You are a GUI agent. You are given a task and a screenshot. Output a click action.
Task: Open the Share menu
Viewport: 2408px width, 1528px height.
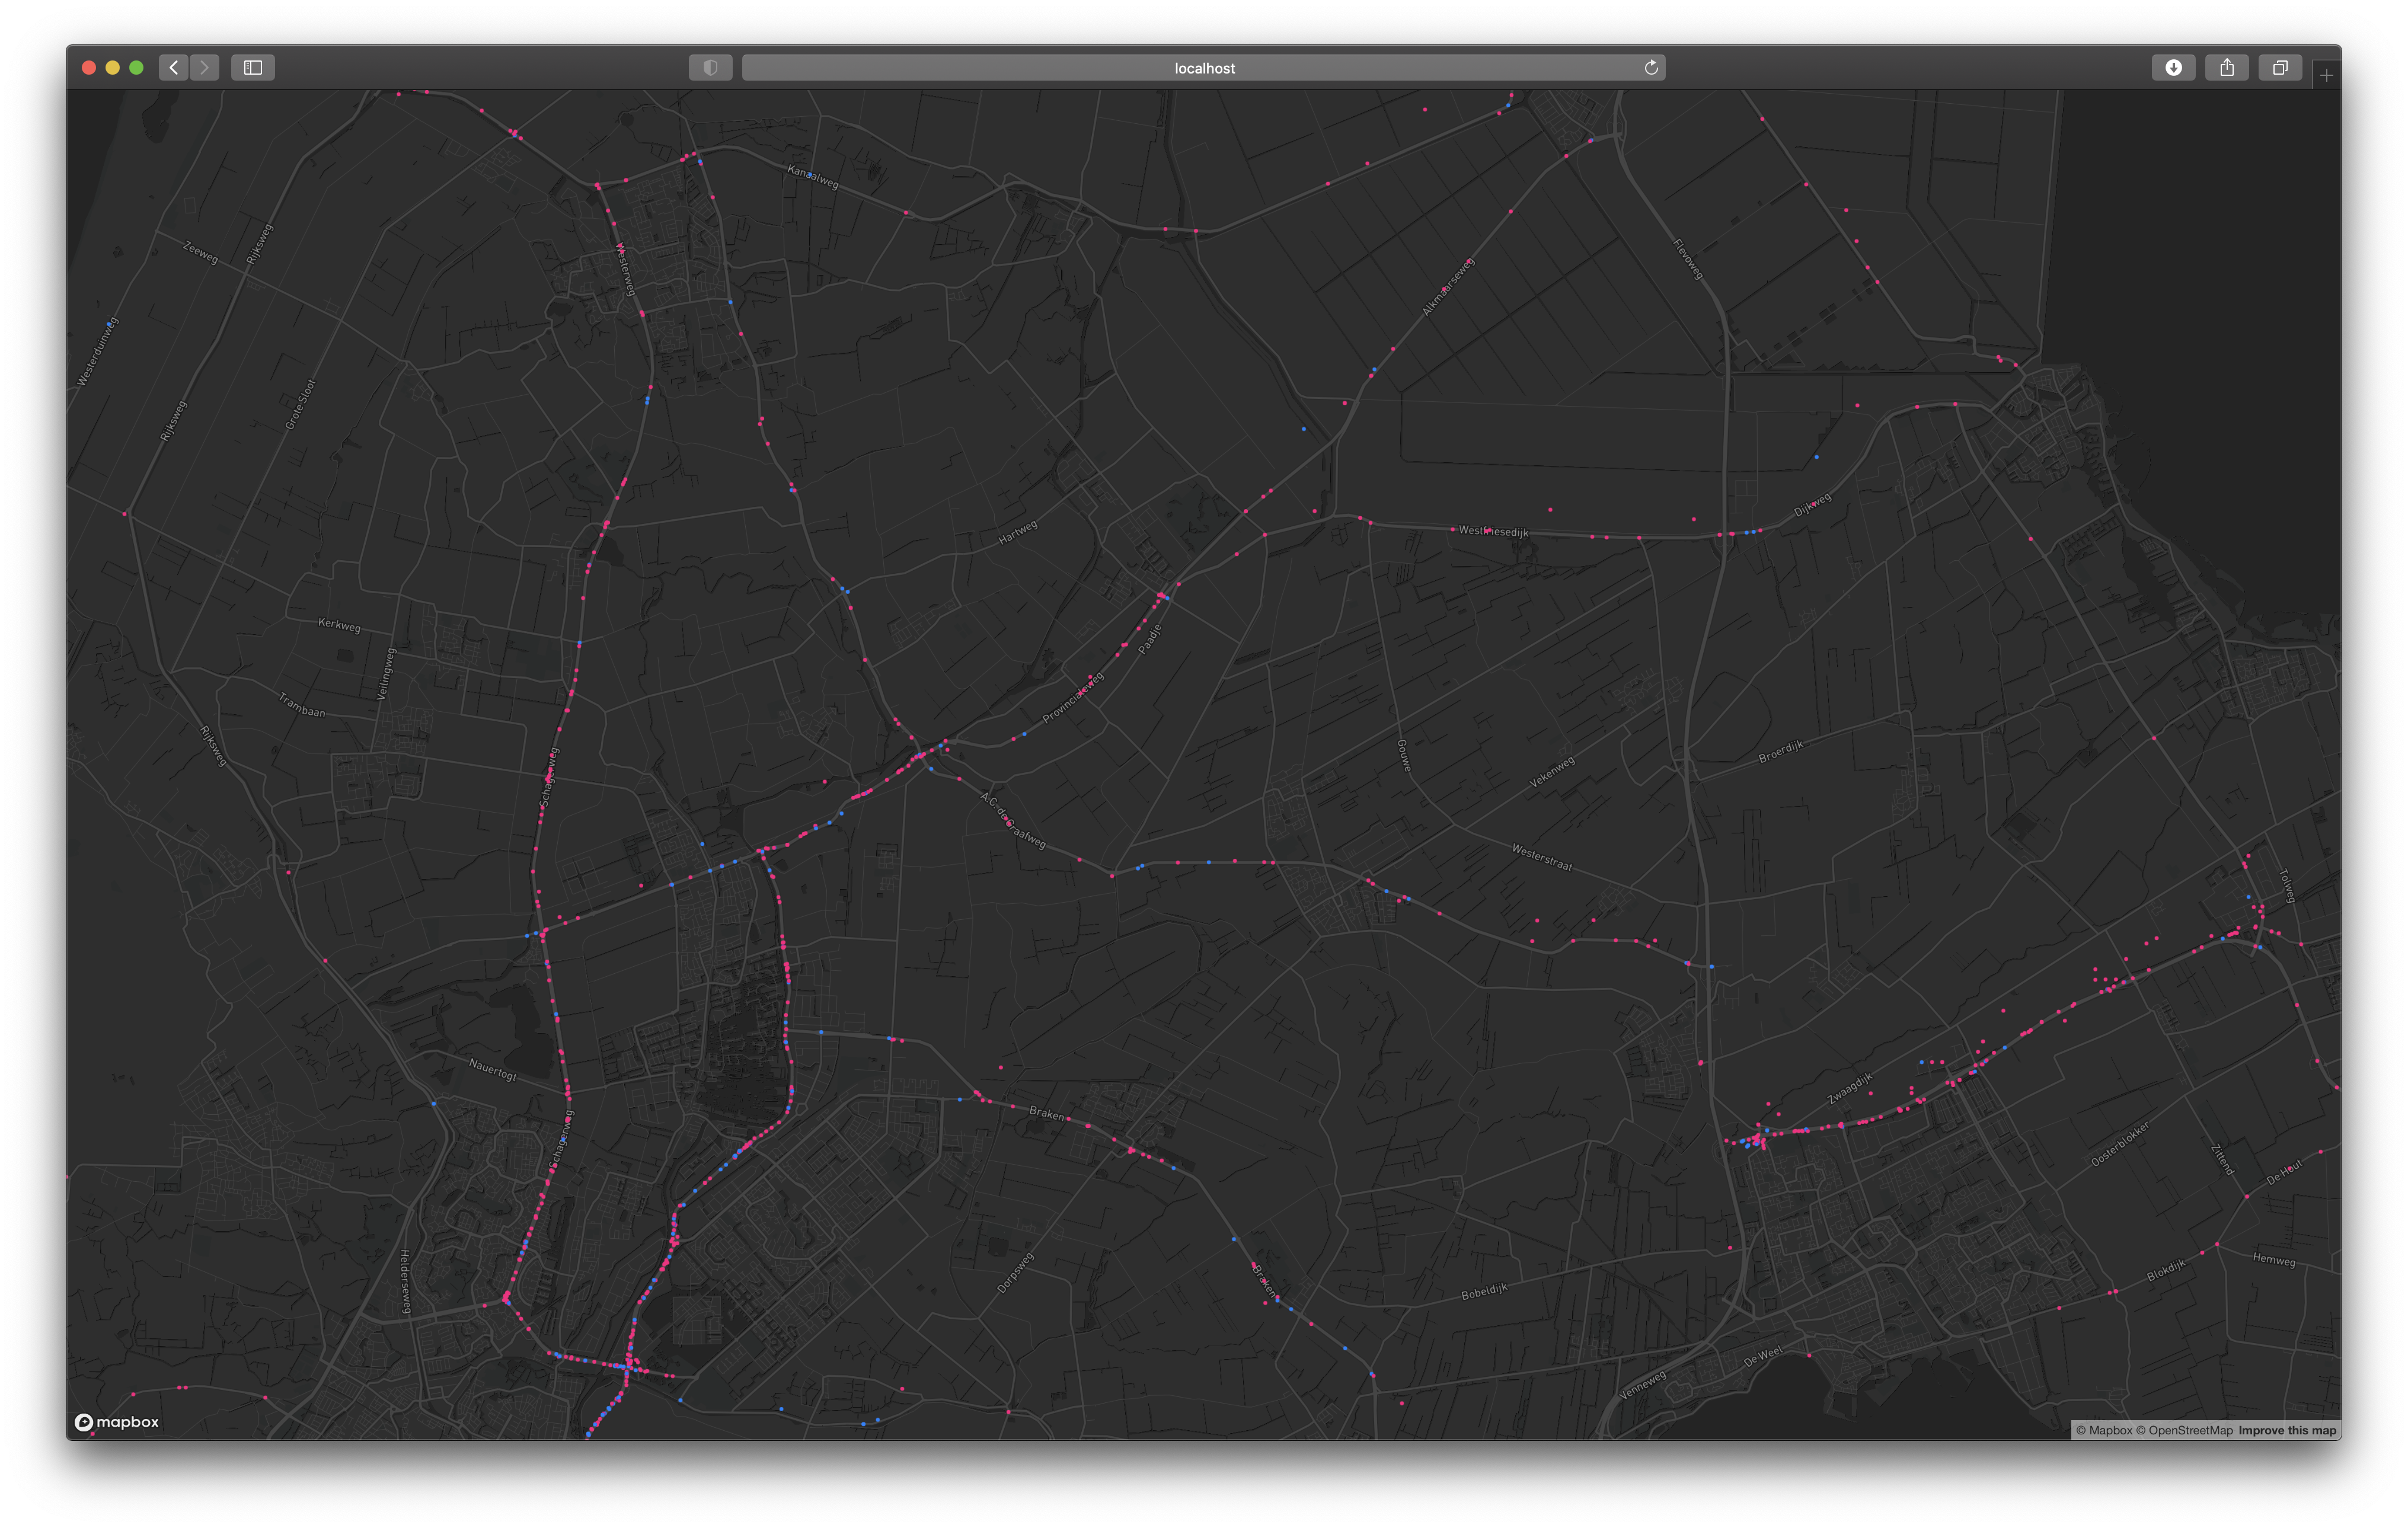coord(2226,67)
